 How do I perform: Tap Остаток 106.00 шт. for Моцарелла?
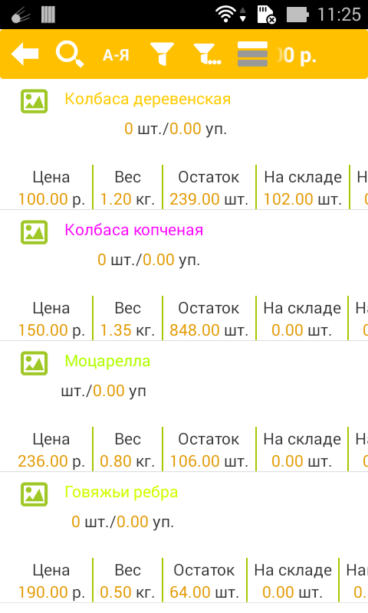209,451
